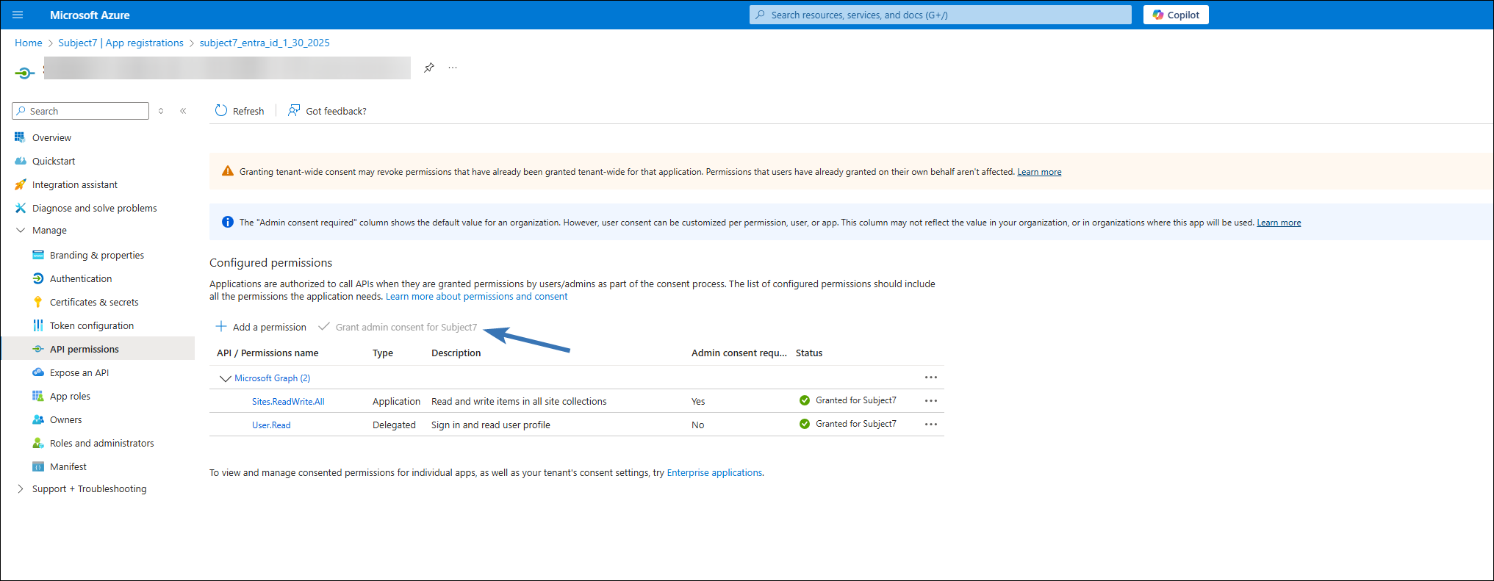The height and width of the screenshot is (581, 1494).
Task: Open the Sites.ReadWrite.All permission link
Action: (288, 402)
